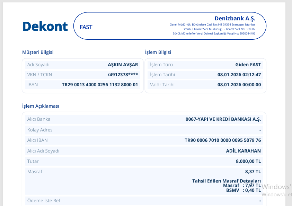This screenshot has height=206, width=292.
Task: Select the İşlem Tarihi date value
Action: pyautogui.click(x=239, y=75)
